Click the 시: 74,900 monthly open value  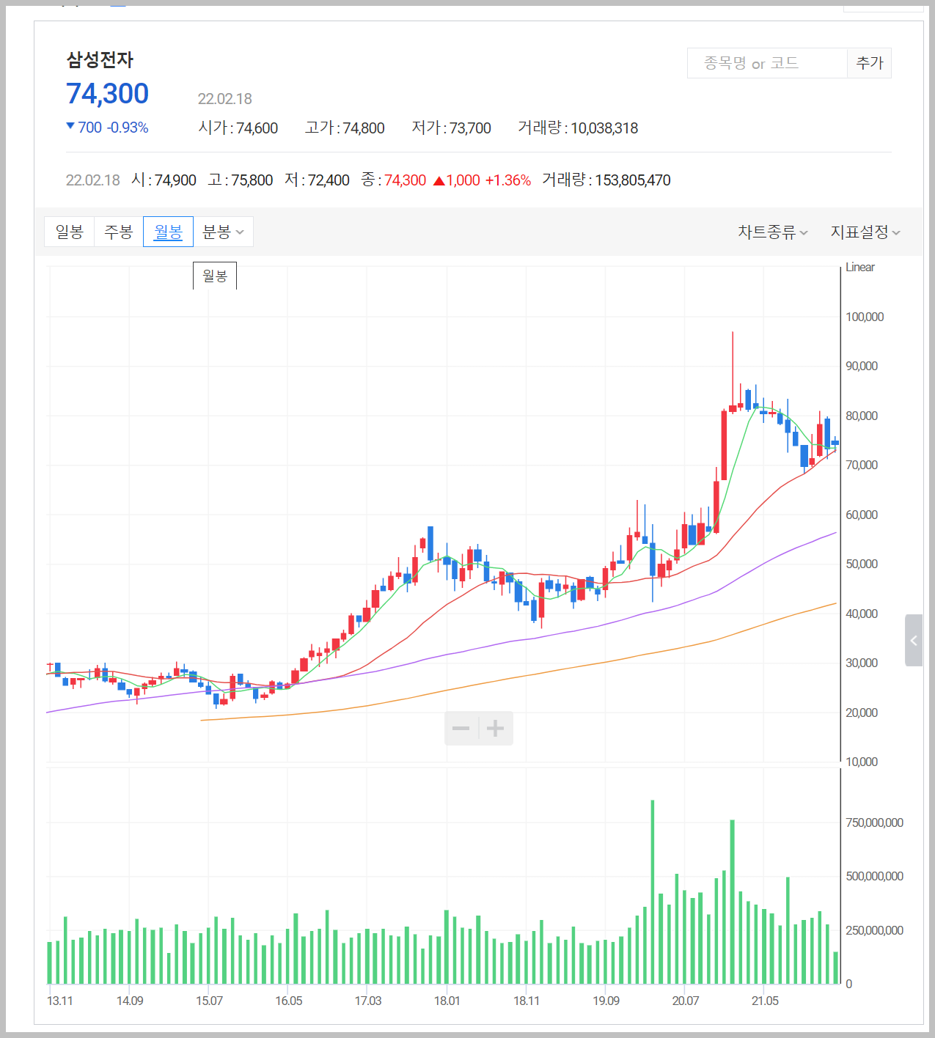(164, 180)
